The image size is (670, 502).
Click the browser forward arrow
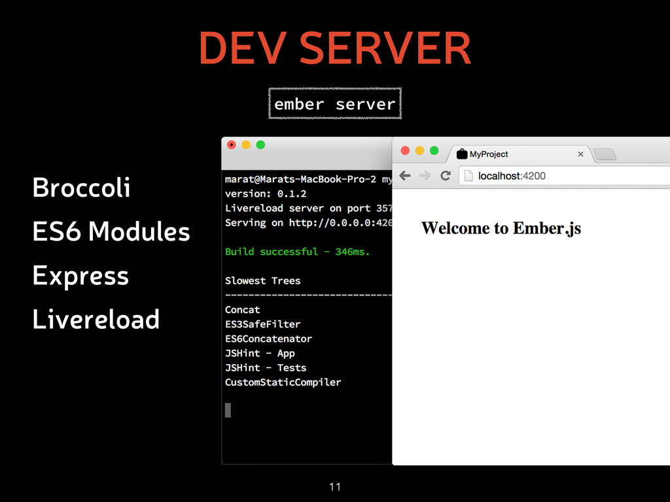425,176
